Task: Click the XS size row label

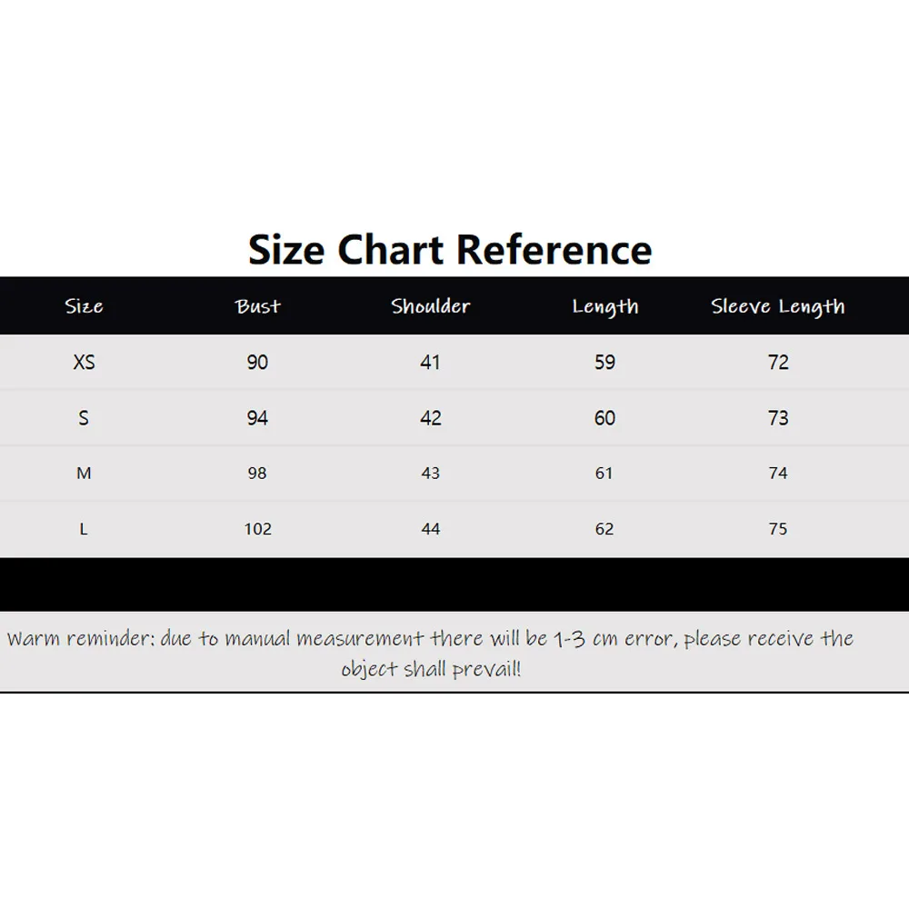Action: pyautogui.click(x=84, y=363)
